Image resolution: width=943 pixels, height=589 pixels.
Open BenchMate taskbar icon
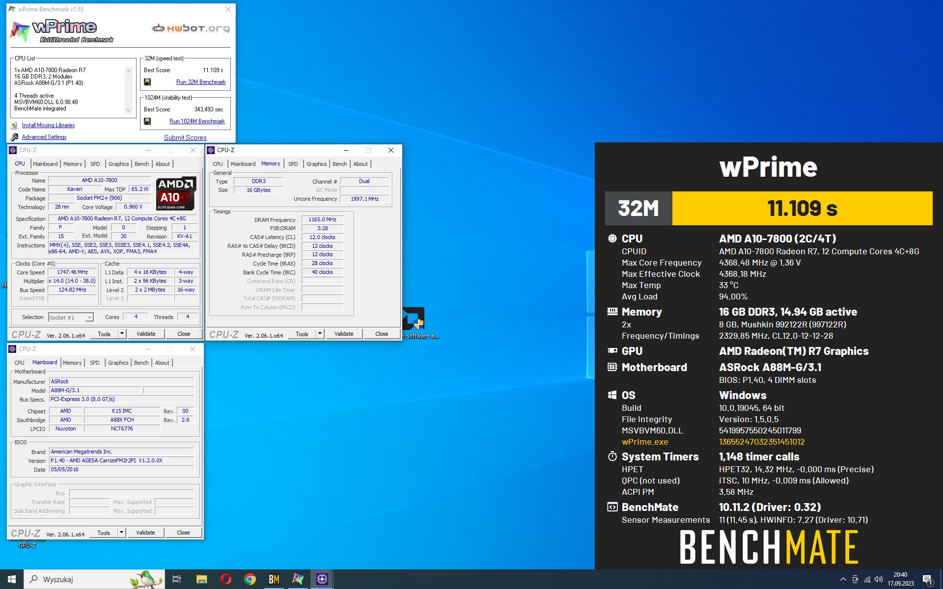pyautogui.click(x=274, y=579)
